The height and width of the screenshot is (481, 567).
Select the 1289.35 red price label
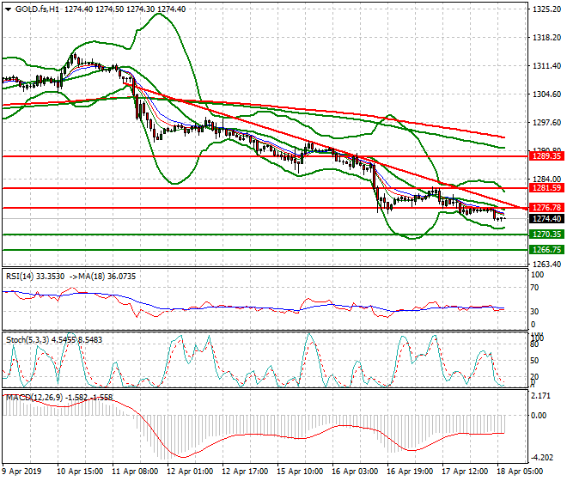pos(546,156)
